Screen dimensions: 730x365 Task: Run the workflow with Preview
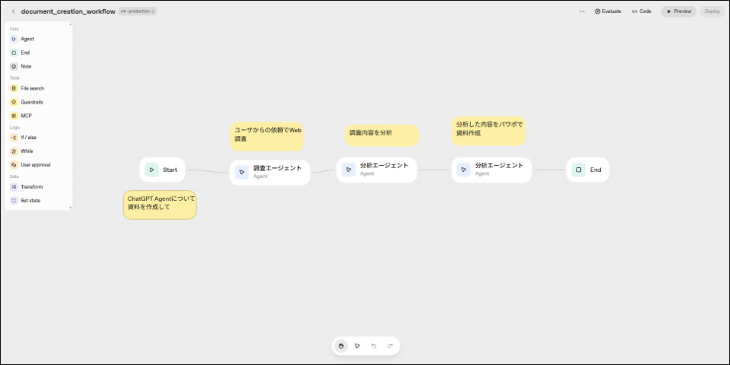(x=678, y=11)
